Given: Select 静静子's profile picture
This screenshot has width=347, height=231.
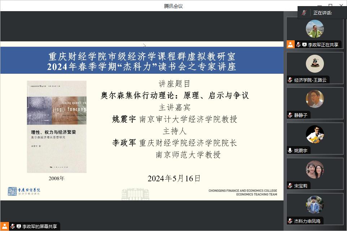Looking at the screenshot, I should [x=315, y=99].
